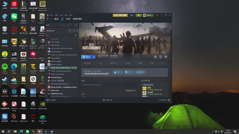Open the sakura account dropdown
239x134 pixels.
point(148,15)
